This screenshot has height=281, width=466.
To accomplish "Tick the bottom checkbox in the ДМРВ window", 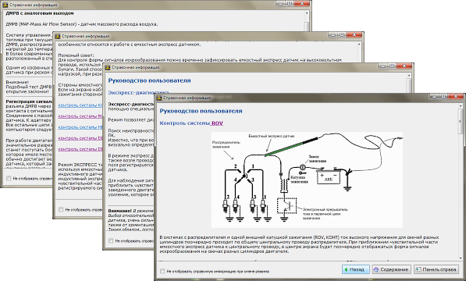I will pos(9,178).
